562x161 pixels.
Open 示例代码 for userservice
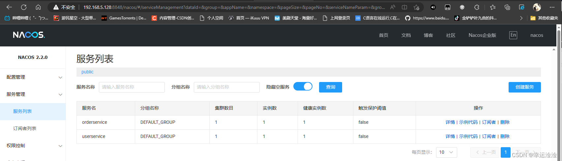[x=468, y=136]
